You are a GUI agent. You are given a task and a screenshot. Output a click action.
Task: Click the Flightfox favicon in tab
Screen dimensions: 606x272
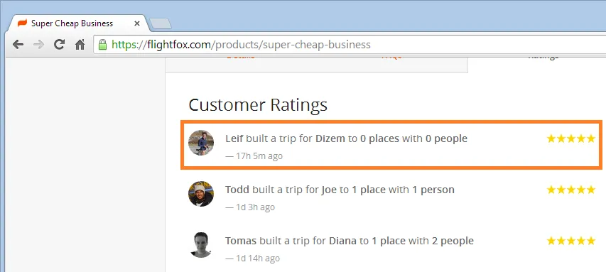(x=23, y=23)
